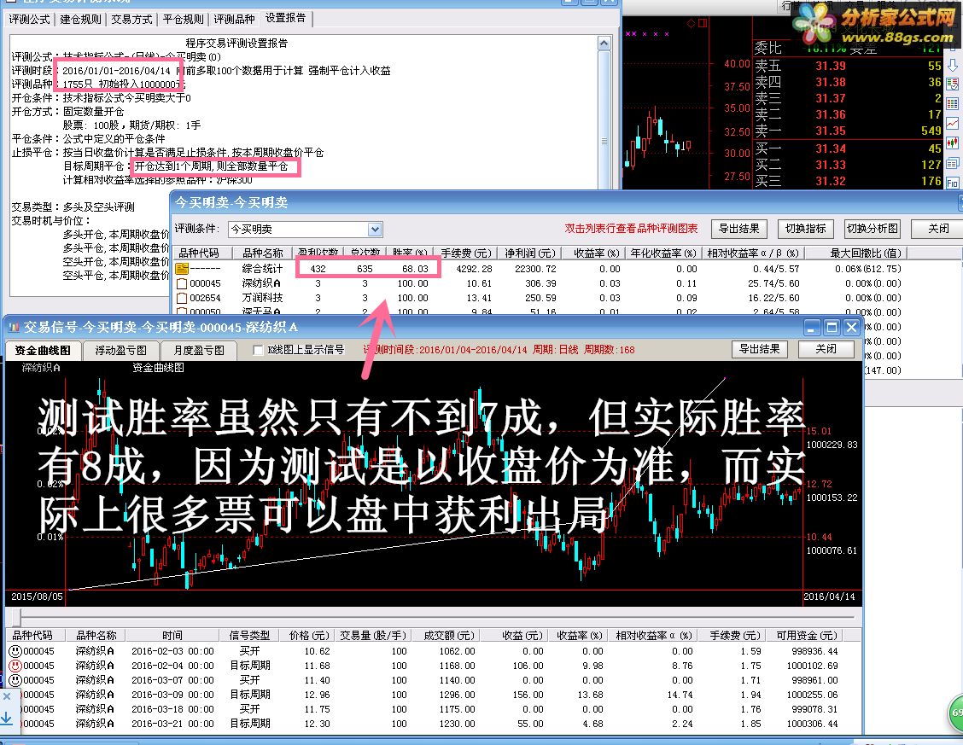The image size is (963, 745).
Task: Select the 综合统计 summary row name
Action: (262, 269)
